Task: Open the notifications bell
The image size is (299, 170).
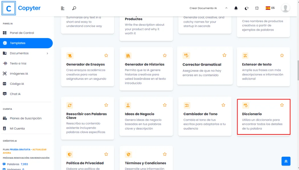Action: point(236,8)
